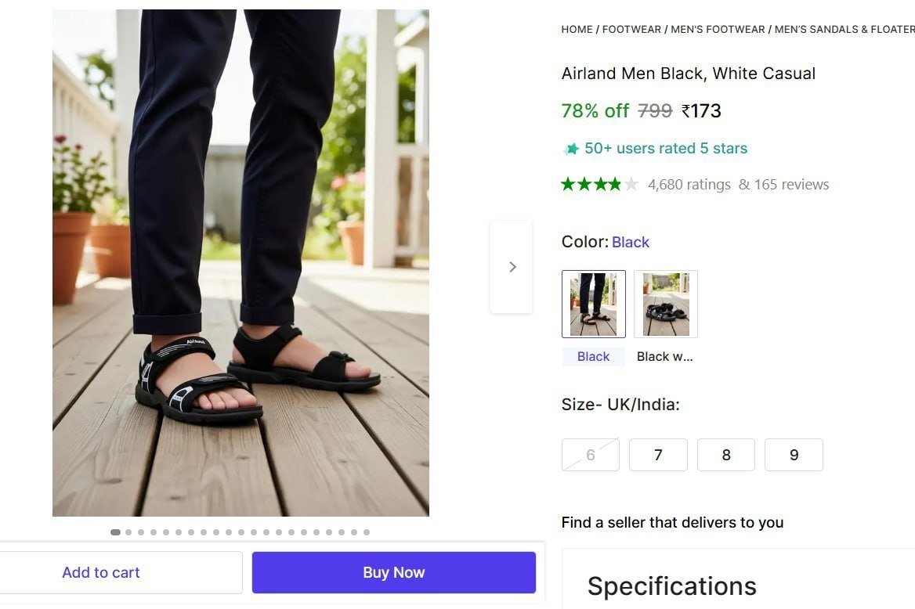The image size is (915, 609).
Task: Click the unavailable size 6 option
Action: pos(590,455)
